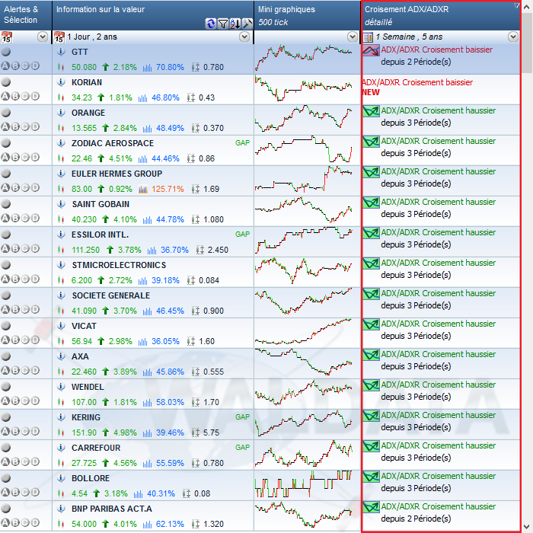Click the Alertes & Sélection column header
This screenshot has width=533, height=533.
[26, 15]
